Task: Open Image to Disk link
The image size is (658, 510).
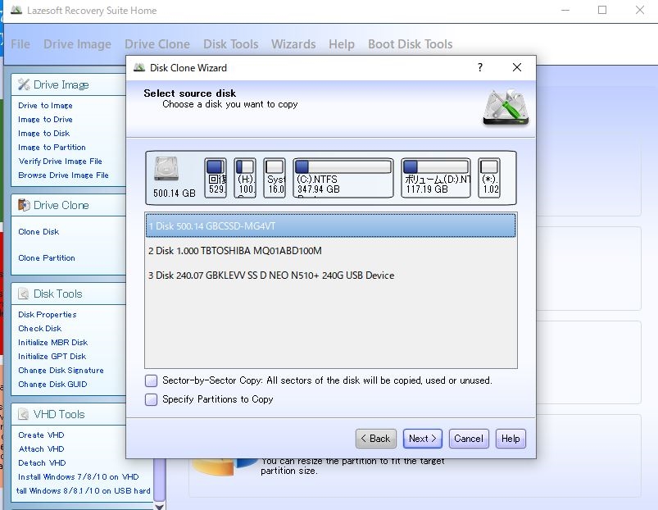Action: (44, 133)
